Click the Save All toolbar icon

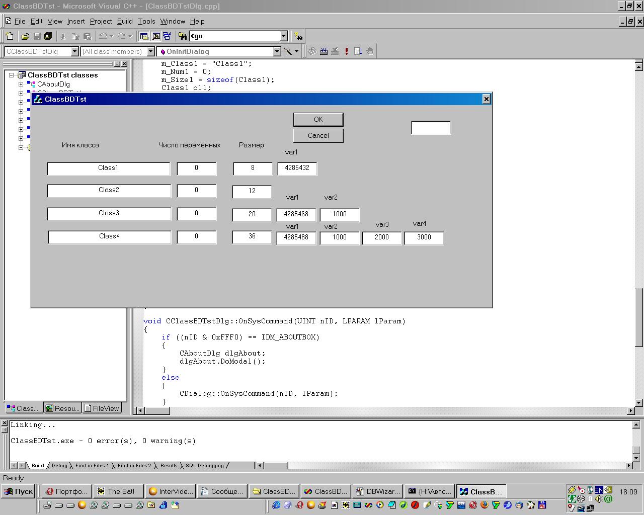48,36
